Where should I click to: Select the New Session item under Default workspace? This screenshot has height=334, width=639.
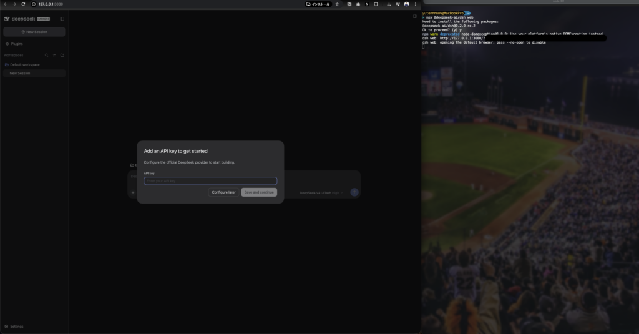tap(34, 74)
